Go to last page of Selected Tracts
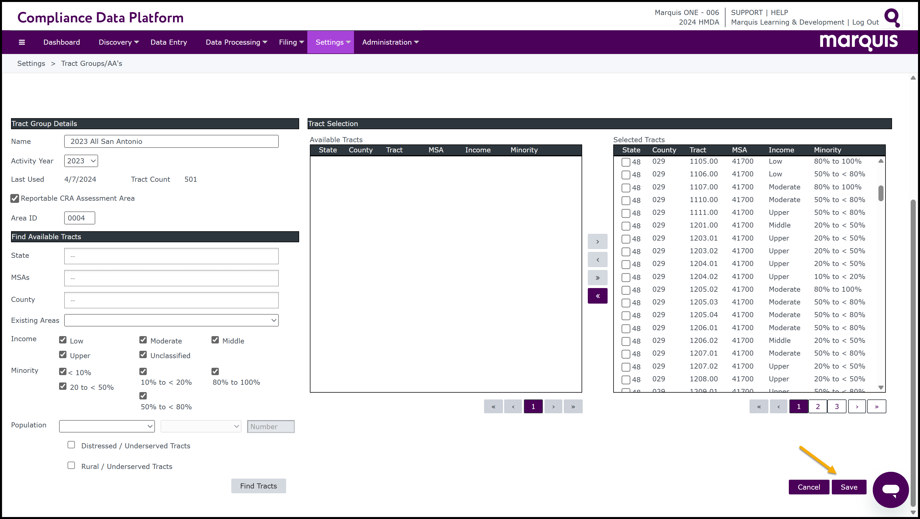The image size is (920, 519). 876,406
